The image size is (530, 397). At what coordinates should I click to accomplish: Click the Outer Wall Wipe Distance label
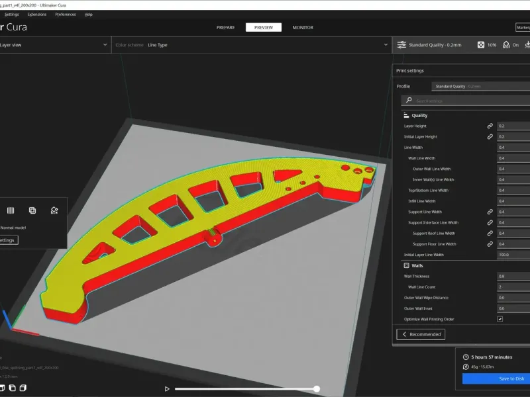[426, 298]
